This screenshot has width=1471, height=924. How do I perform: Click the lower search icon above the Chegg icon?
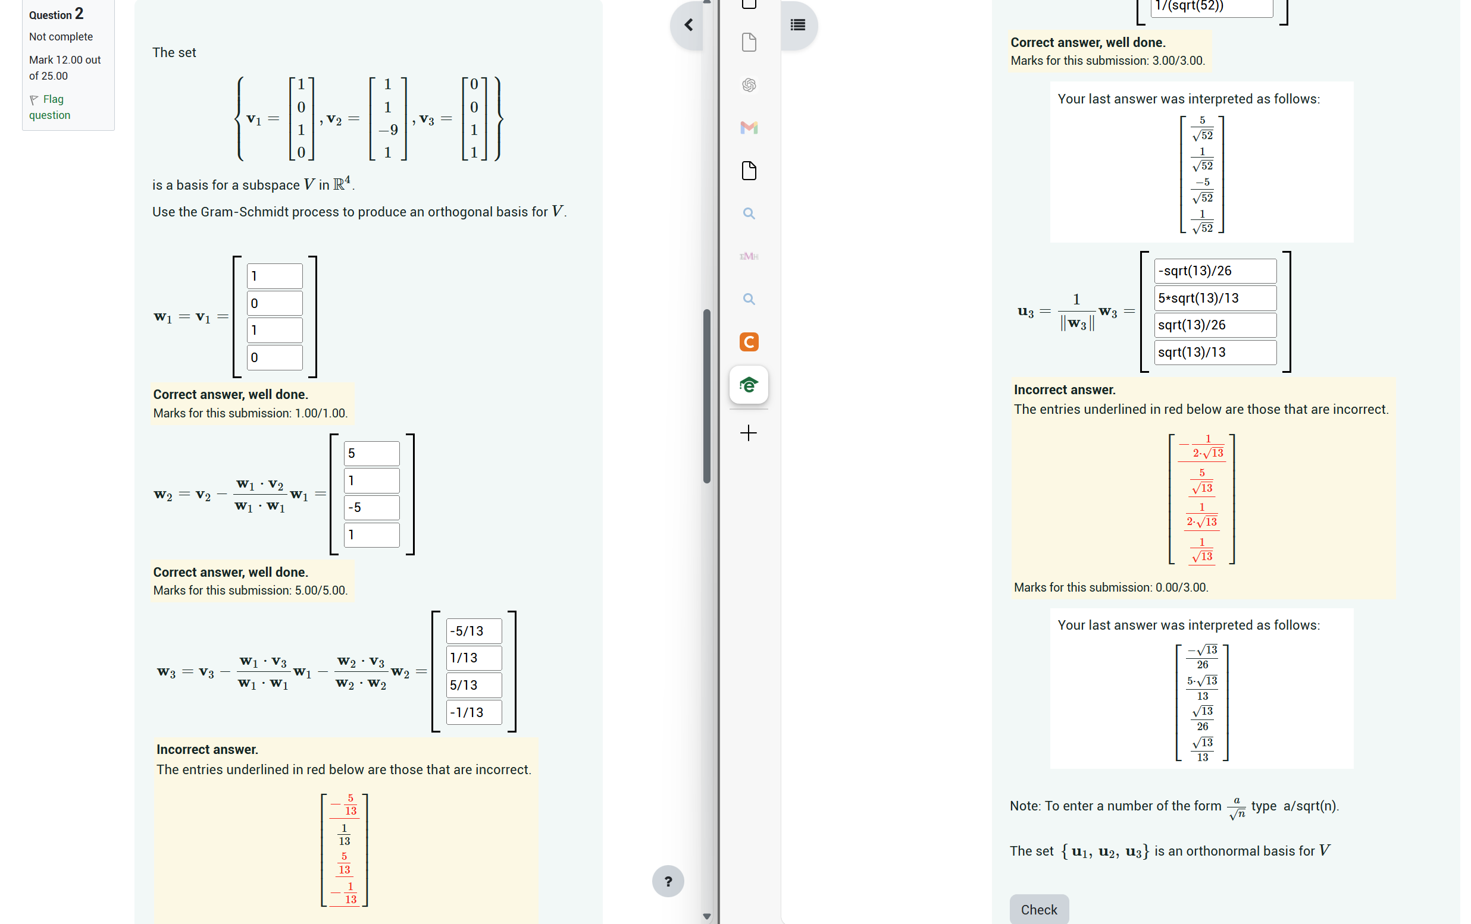(x=749, y=299)
